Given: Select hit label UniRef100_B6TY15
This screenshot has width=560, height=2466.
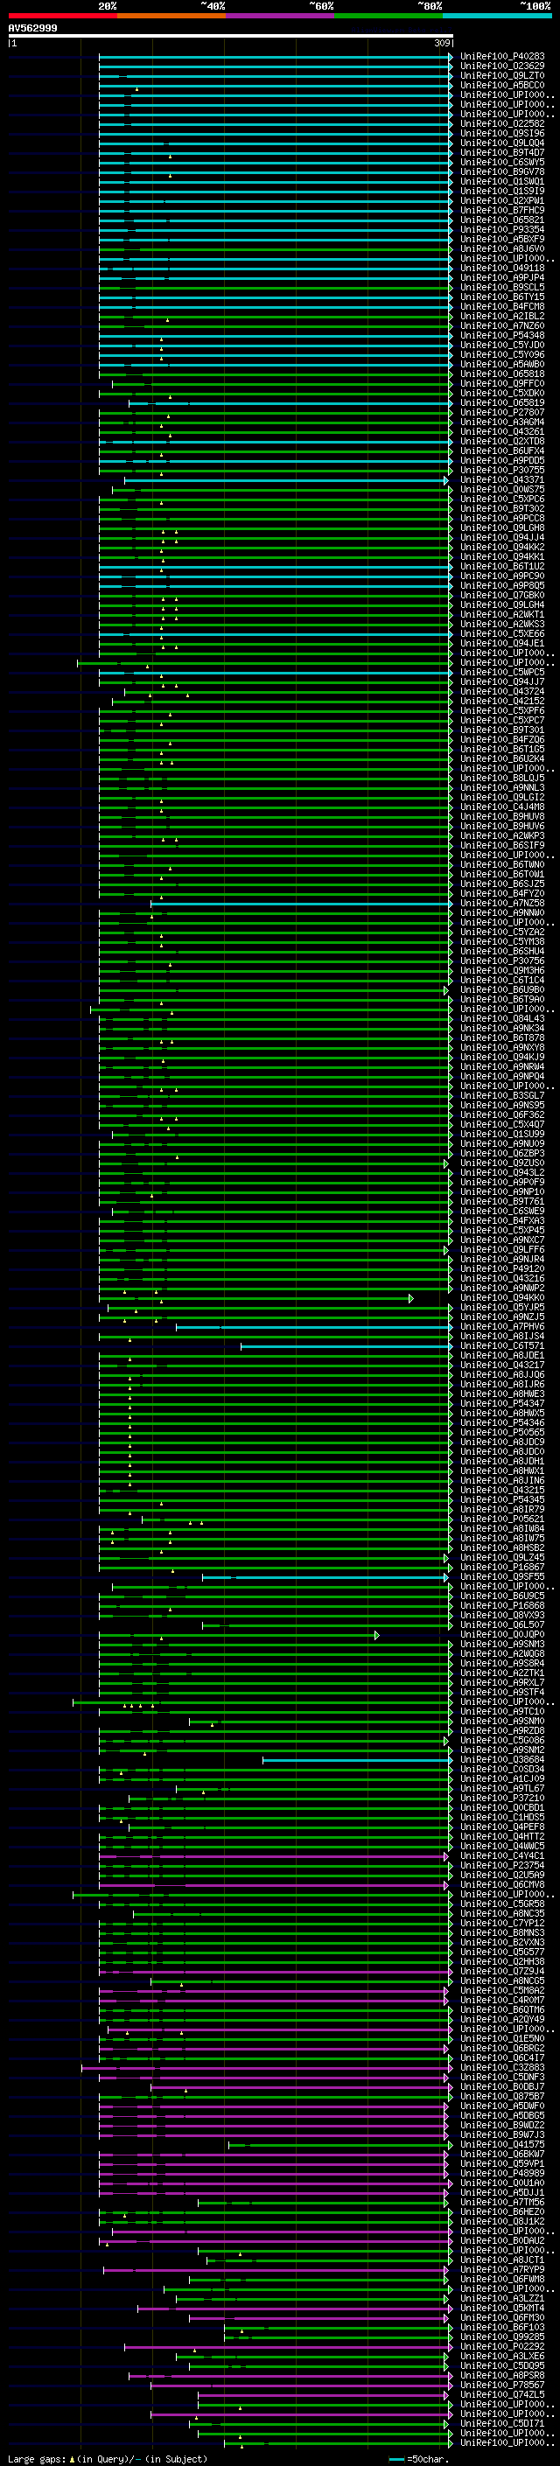Looking at the screenshot, I should tap(502, 297).
